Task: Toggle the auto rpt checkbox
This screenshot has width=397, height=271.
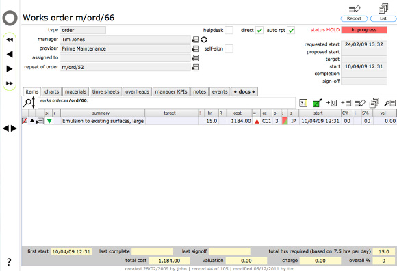Action: point(291,30)
